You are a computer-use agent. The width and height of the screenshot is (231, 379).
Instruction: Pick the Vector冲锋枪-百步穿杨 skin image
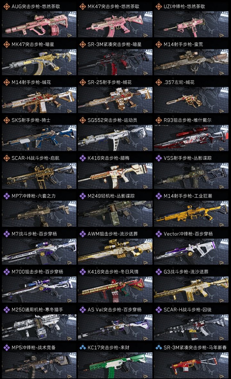pyautogui.click(x=191, y=251)
